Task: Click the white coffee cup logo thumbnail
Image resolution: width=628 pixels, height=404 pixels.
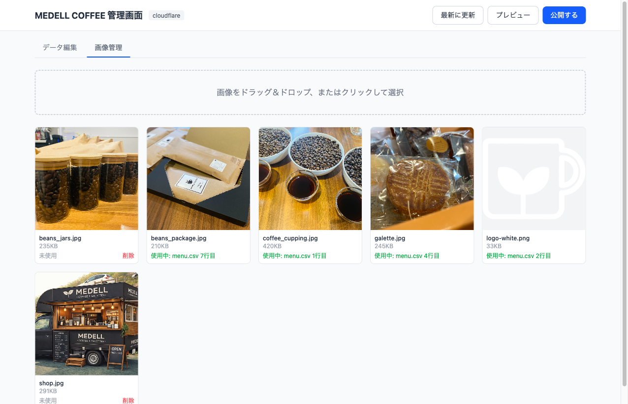Action: [x=534, y=178]
